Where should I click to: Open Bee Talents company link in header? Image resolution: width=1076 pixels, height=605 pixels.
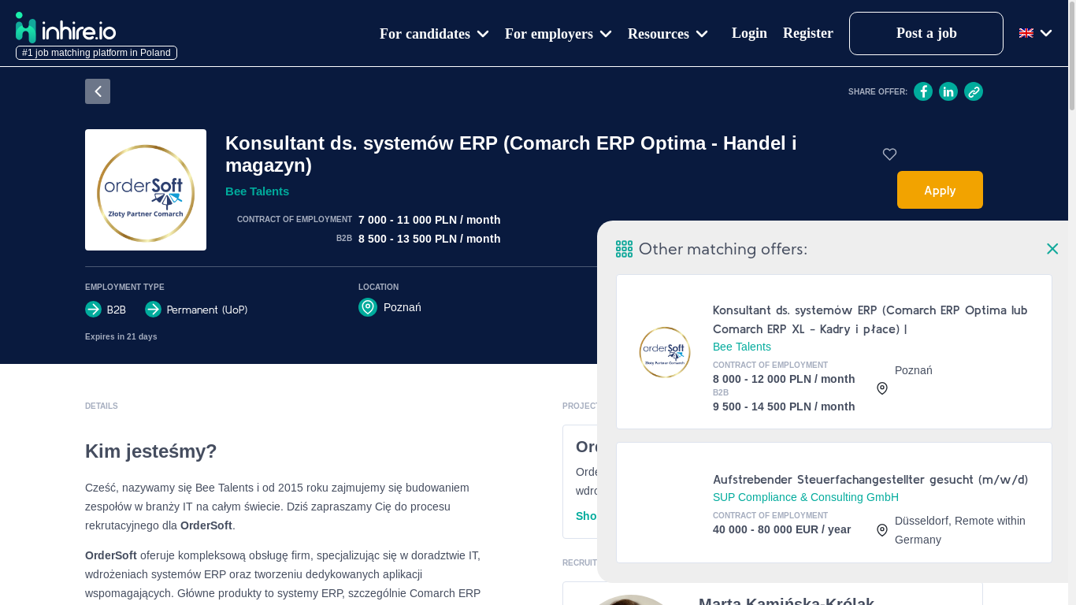coord(257,191)
